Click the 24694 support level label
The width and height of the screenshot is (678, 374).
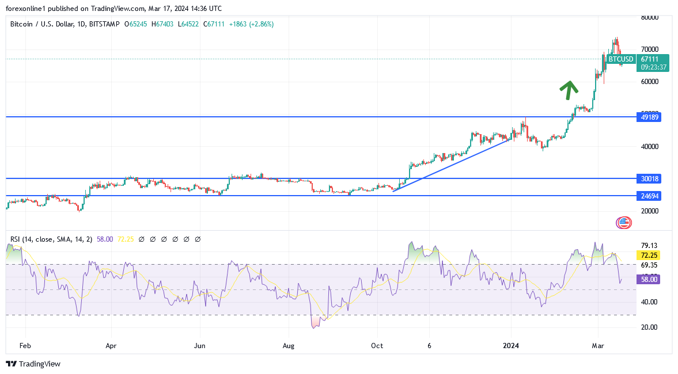(649, 196)
